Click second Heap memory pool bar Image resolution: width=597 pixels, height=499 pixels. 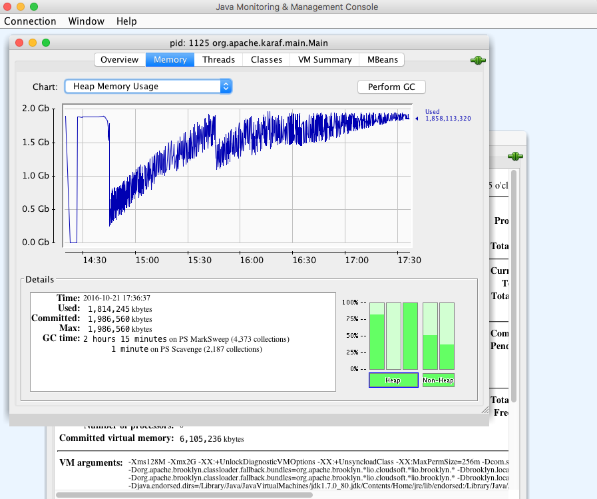[394, 336]
